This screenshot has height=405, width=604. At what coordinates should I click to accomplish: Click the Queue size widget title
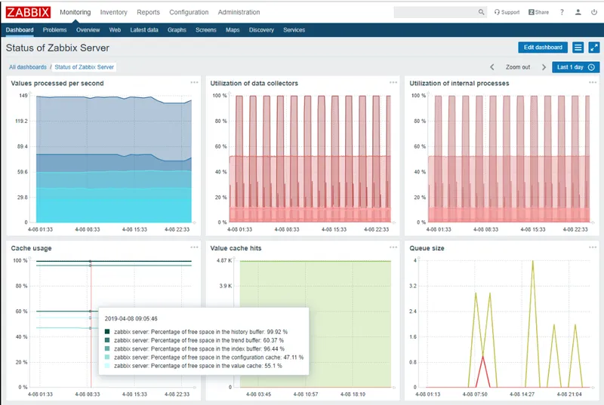coord(427,248)
